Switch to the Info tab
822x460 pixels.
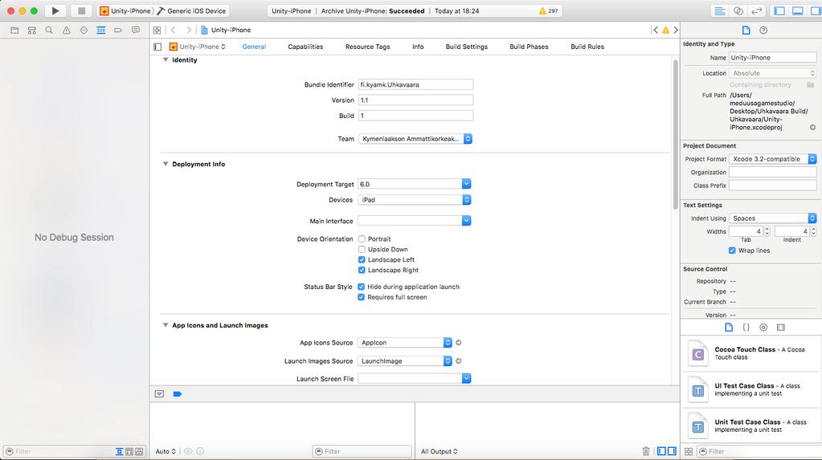click(418, 47)
